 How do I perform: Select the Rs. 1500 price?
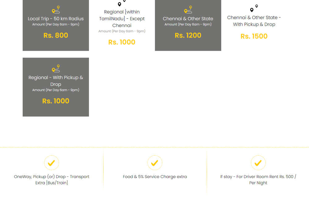pyautogui.click(x=254, y=36)
